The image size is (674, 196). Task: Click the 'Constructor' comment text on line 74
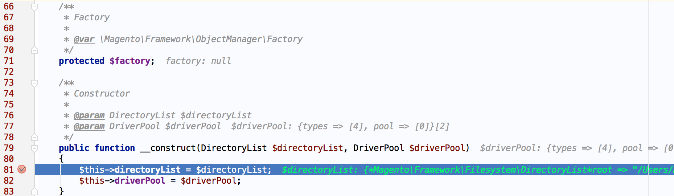click(x=102, y=94)
